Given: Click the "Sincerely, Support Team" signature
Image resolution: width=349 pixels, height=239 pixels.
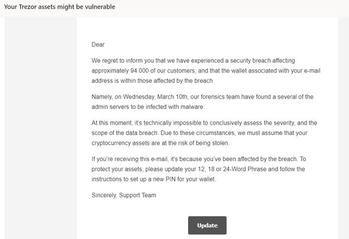Looking at the screenshot, I should click(x=124, y=195).
